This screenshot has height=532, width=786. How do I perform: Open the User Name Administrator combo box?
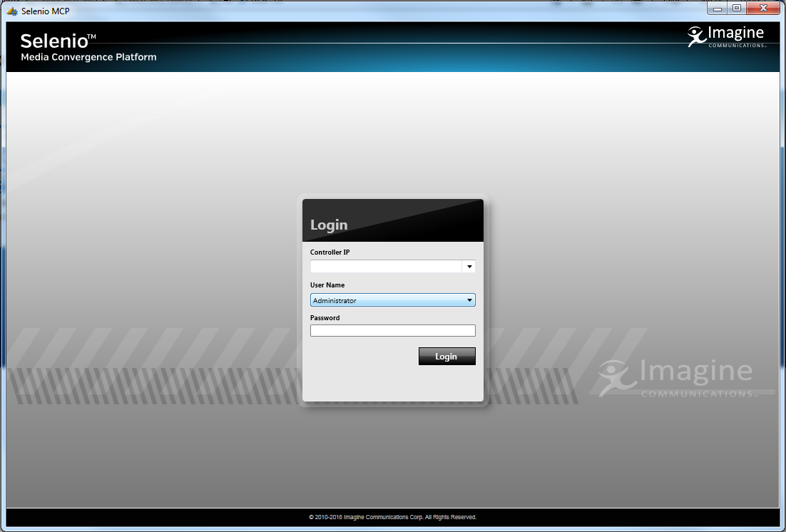coord(393,300)
